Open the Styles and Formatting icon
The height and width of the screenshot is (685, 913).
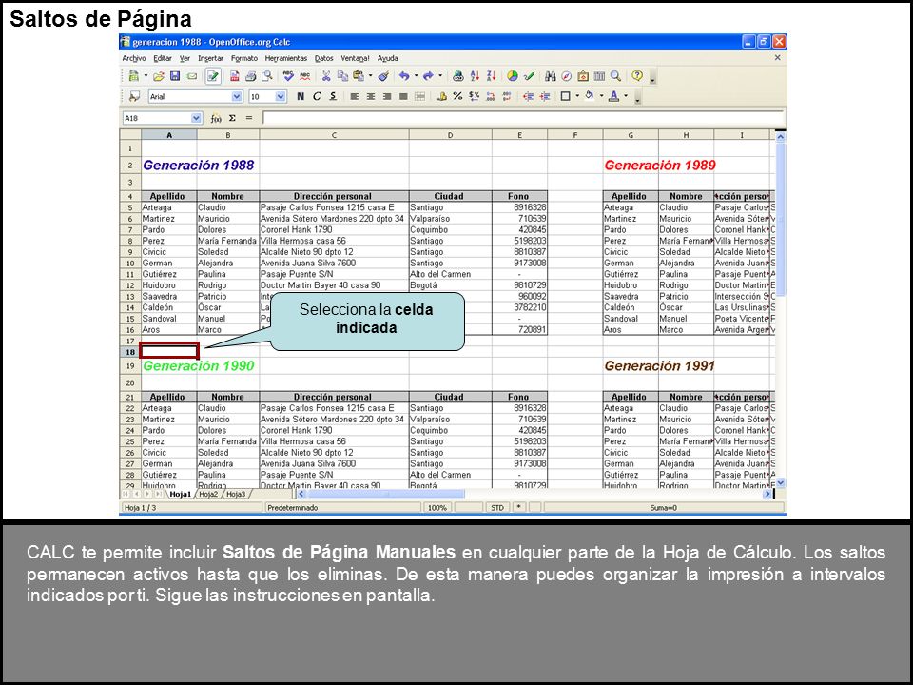pos(134,97)
